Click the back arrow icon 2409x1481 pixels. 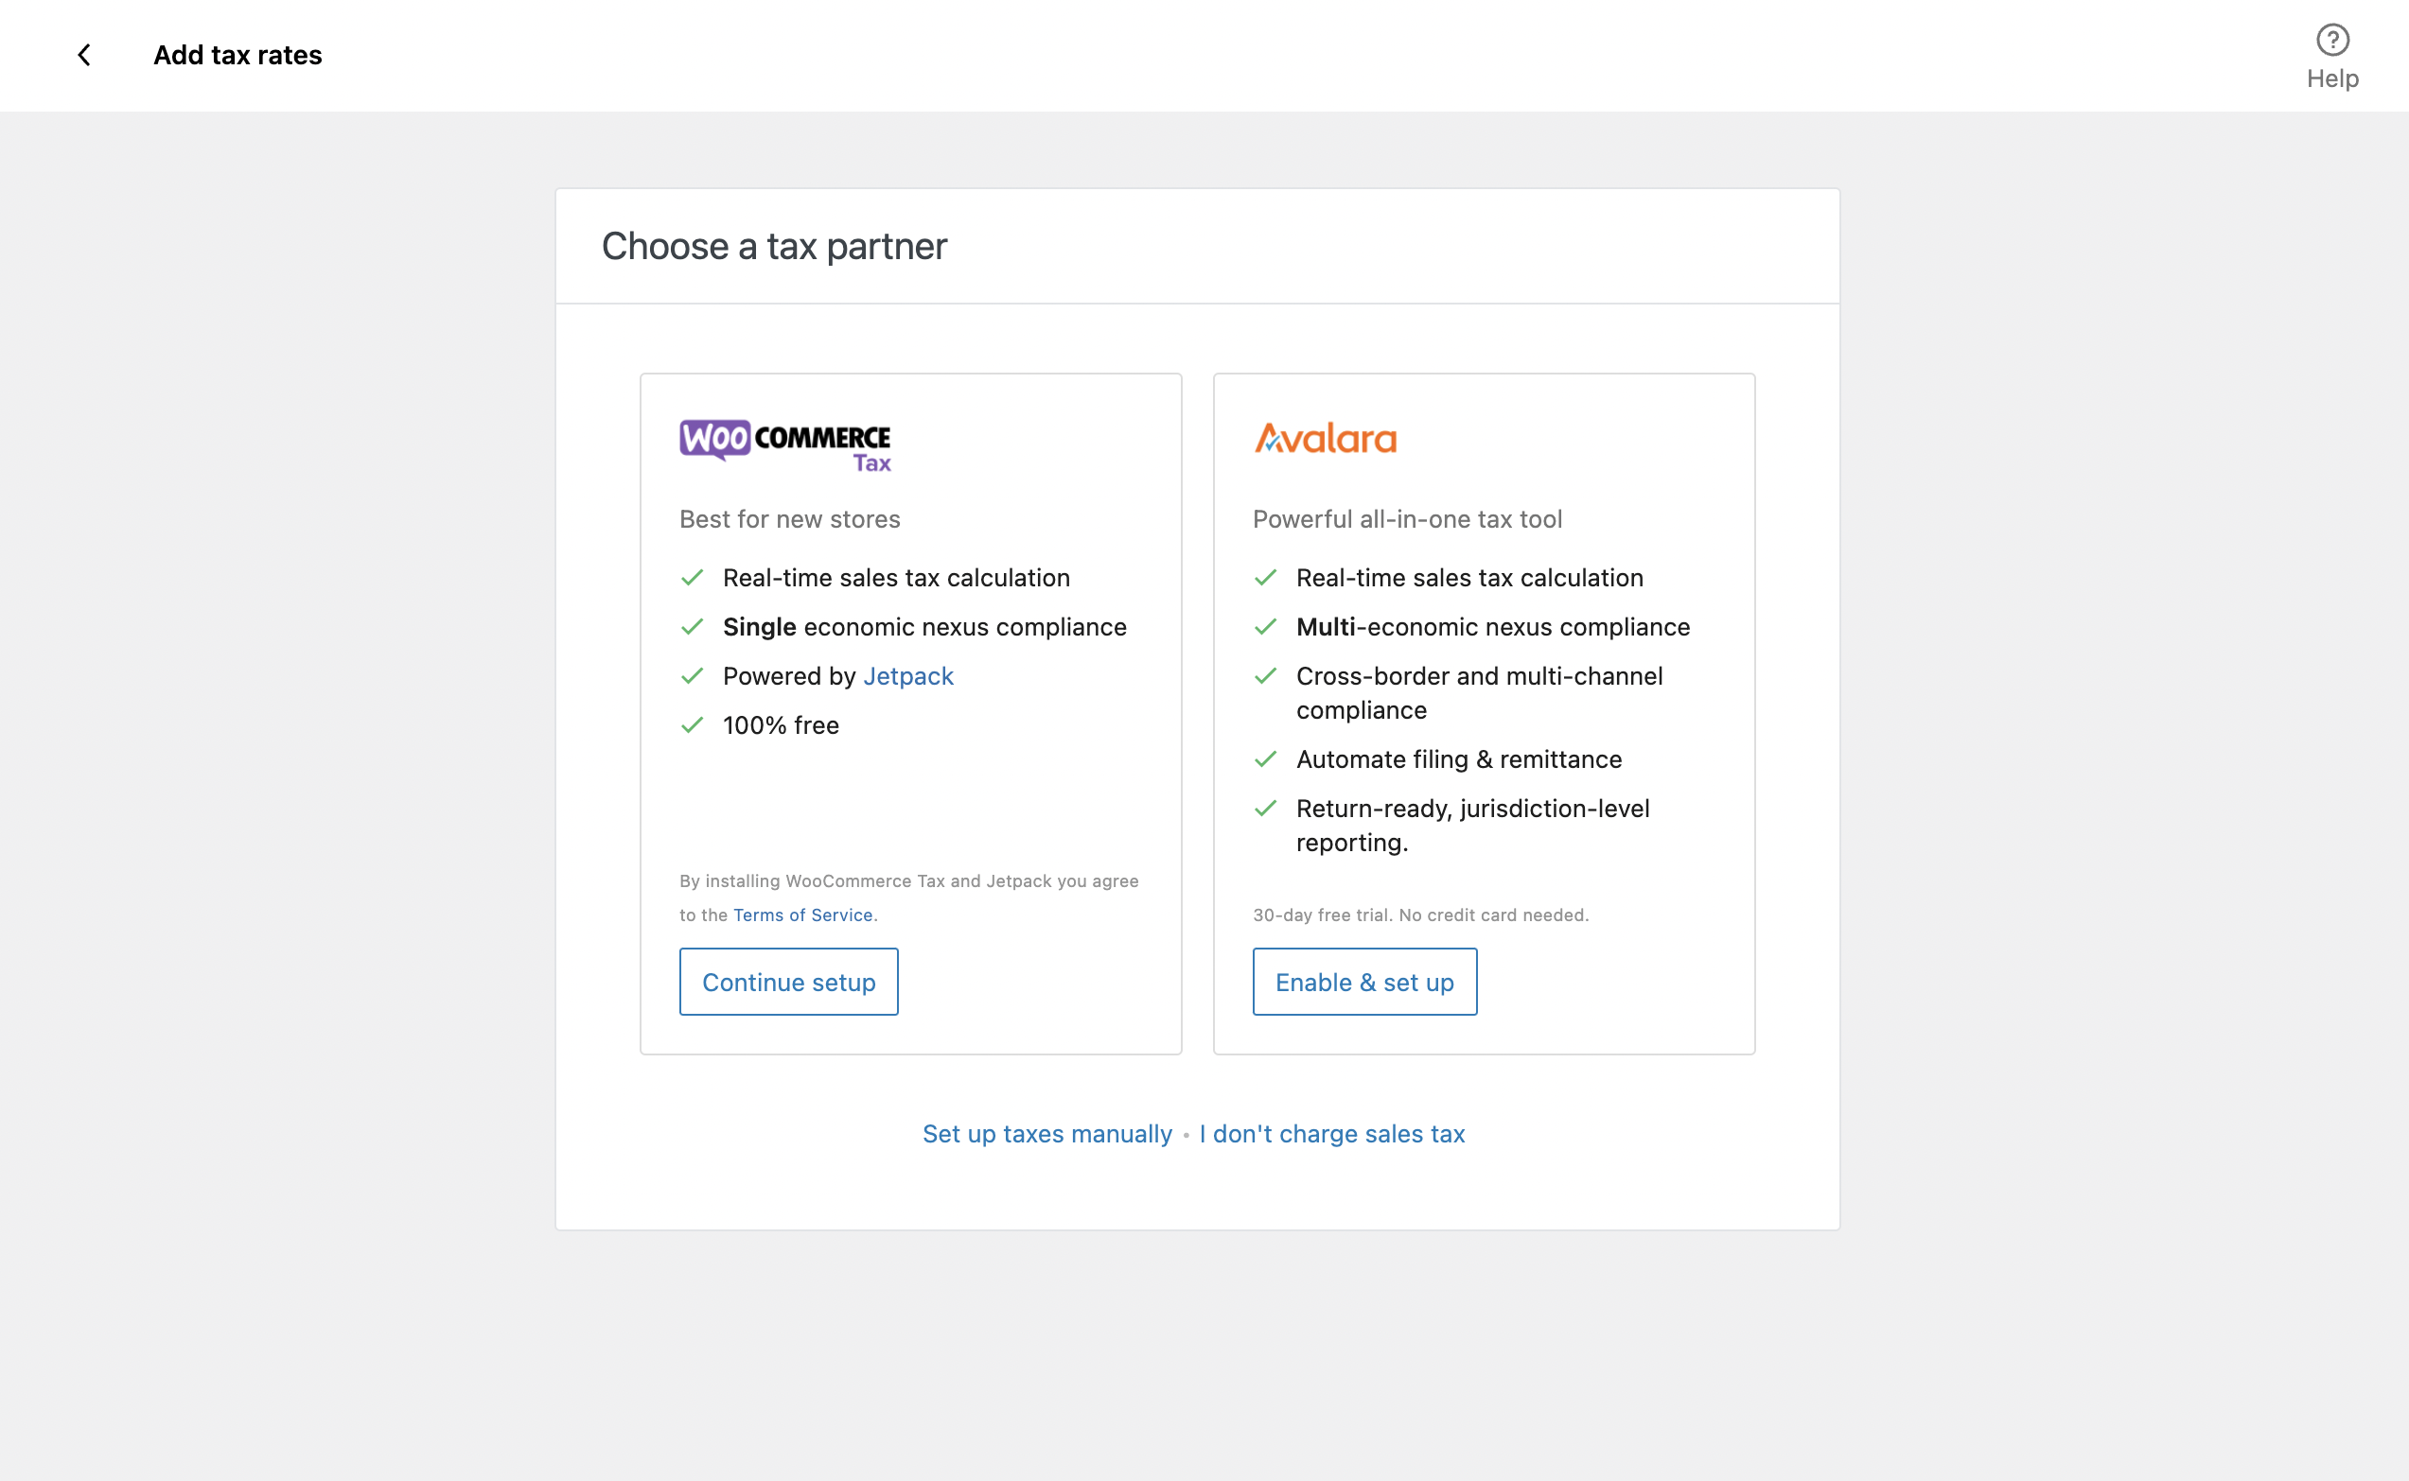pos(84,55)
